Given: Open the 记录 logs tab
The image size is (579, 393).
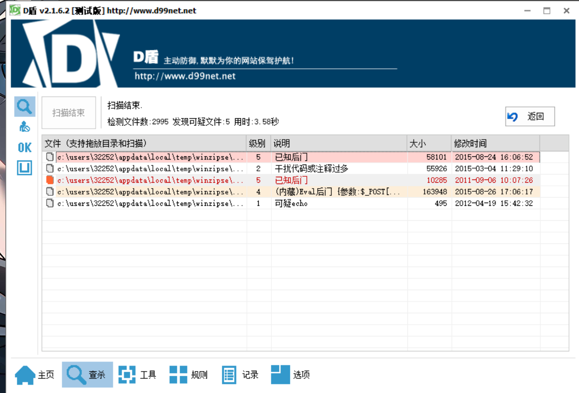Looking at the screenshot, I should [x=240, y=375].
